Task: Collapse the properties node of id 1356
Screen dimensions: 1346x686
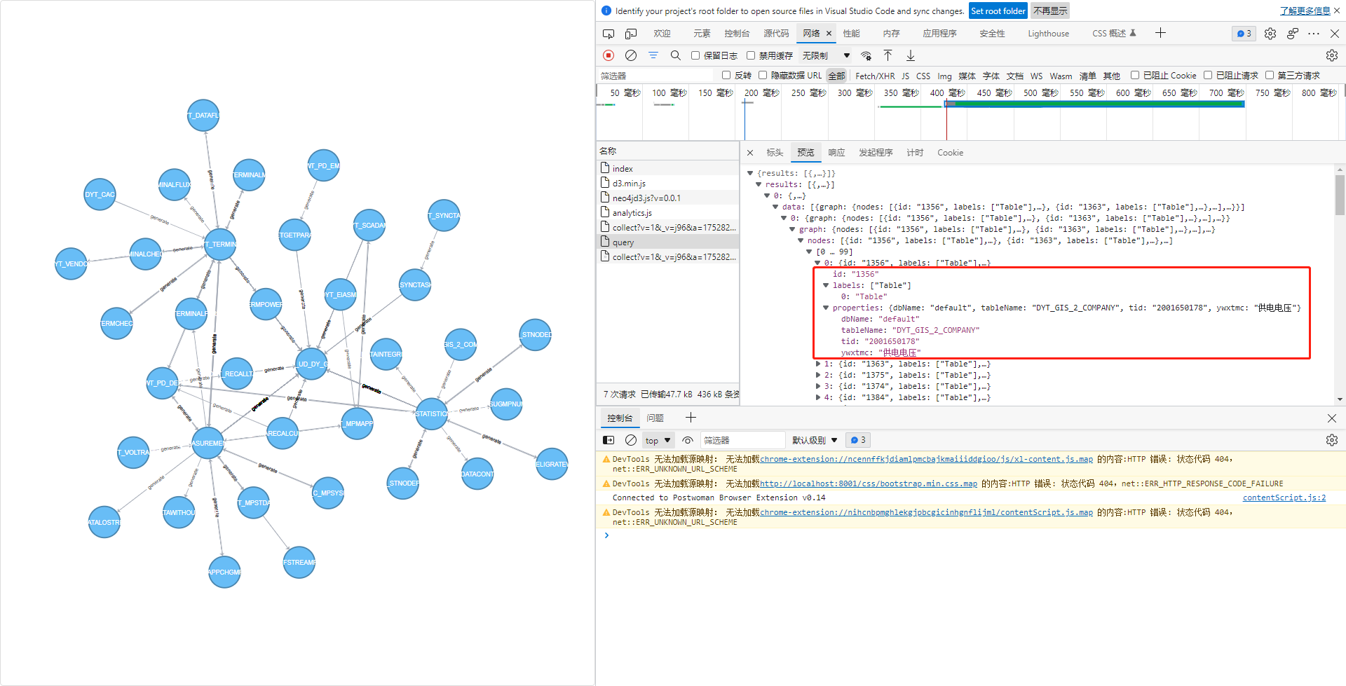Action: click(x=826, y=308)
